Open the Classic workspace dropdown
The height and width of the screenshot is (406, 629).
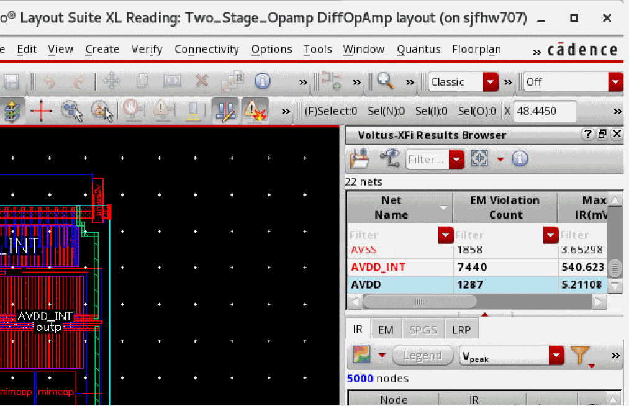[x=491, y=82]
